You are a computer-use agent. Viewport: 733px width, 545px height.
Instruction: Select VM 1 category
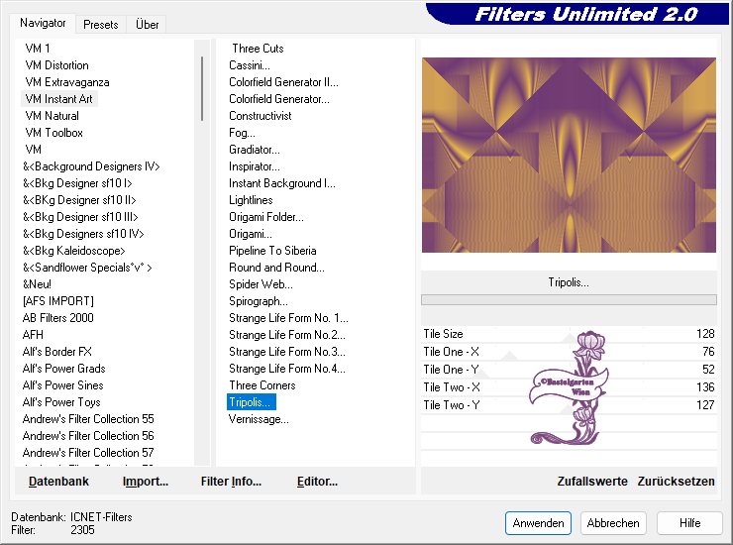[38, 49]
